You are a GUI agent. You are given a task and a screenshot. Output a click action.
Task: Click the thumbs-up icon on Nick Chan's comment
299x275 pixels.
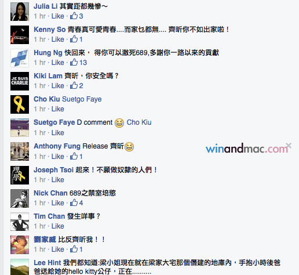pyautogui.click(x=74, y=202)
